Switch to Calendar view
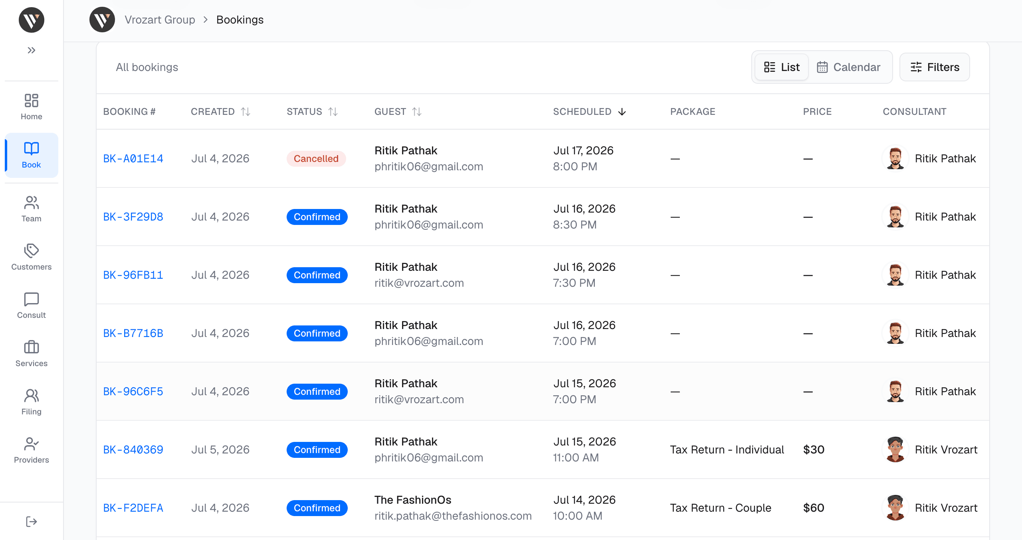This screenshot has height=540, width=1022. 849,67
